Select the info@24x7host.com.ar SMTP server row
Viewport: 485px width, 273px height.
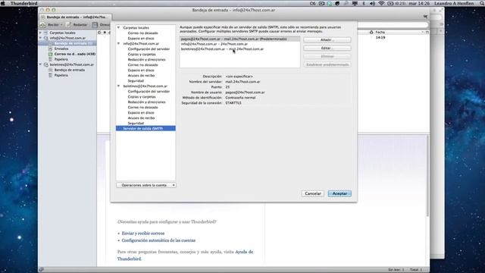click(239, 44)
